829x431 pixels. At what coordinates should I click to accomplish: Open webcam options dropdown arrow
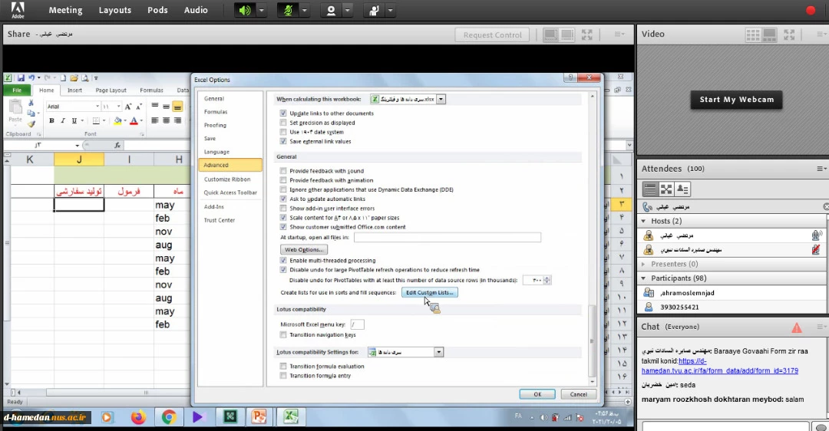348,10
